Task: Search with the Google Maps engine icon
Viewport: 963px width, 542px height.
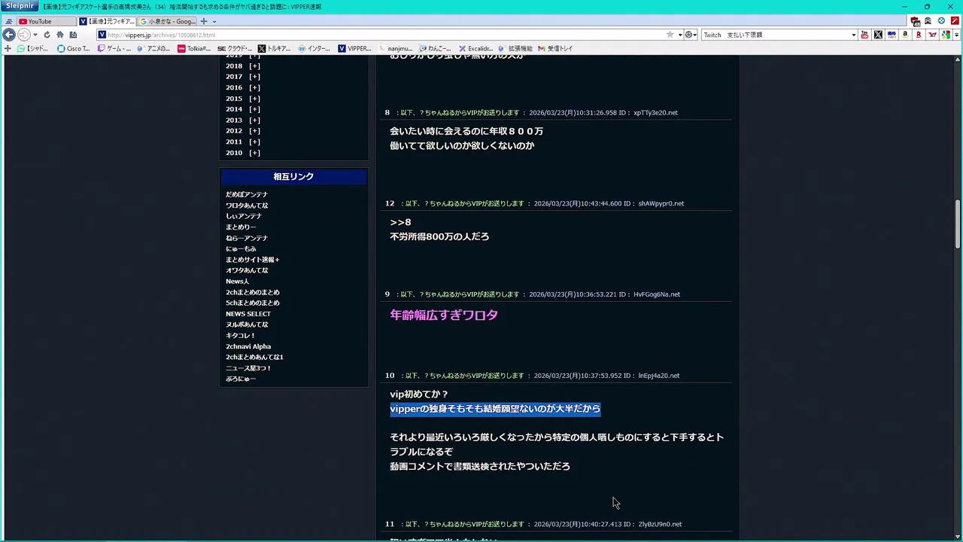Action: tap(946, 35)
